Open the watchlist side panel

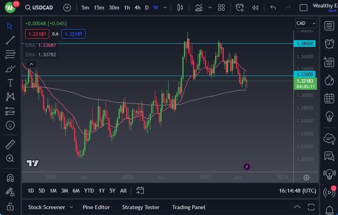pyautogui.click(x=329, y=26)
